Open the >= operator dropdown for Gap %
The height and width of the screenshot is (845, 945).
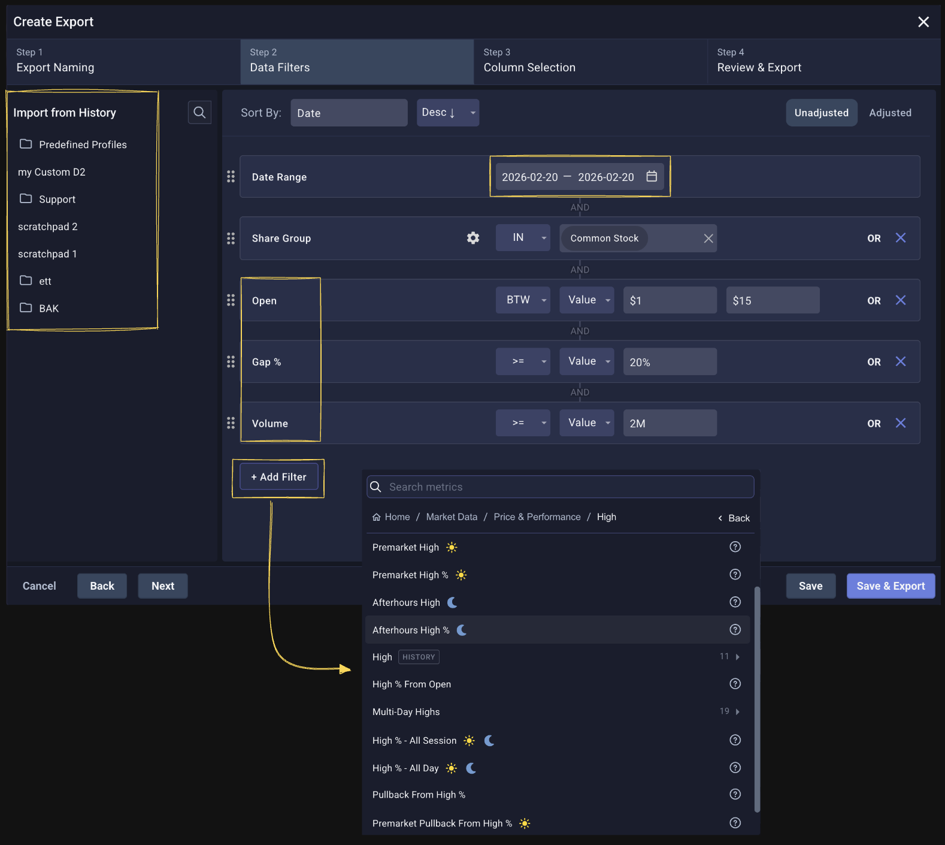click(x=523, y=361)
